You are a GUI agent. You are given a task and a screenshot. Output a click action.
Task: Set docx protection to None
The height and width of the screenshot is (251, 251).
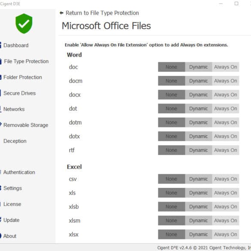172,94
